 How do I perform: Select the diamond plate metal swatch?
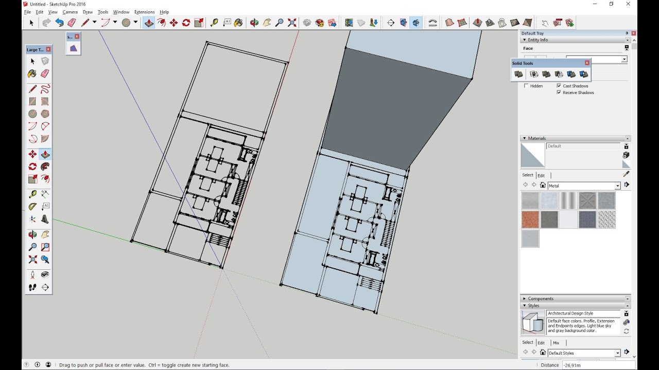[606, 219]
